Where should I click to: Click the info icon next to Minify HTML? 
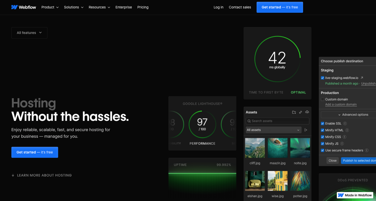(x=347, y=130)
